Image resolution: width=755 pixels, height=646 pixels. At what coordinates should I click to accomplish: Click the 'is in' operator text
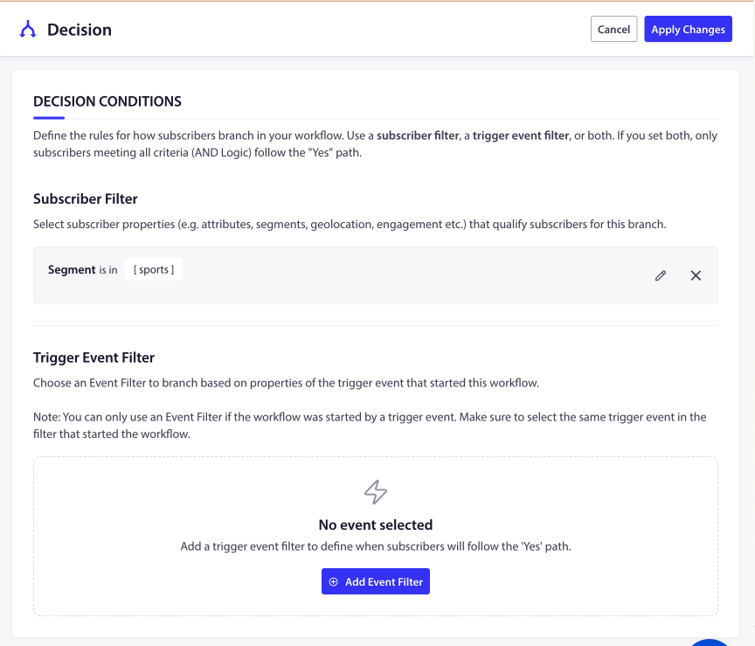click(108, 270)
